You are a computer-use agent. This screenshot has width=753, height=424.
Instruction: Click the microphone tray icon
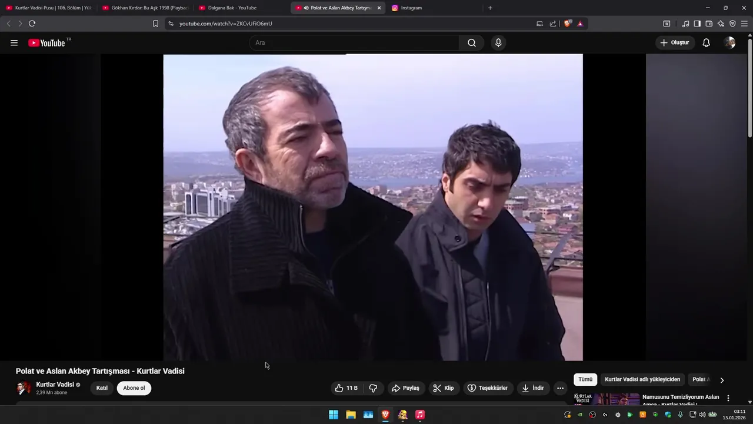681,415
